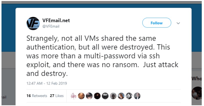The height and width of the screenshot is (106, 204).
Task: Click the VFEmail profile avatar logo
Action: [33, 23]
